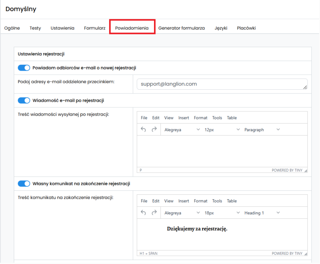Screen dimensions: 320x264
Task: Go to the Placówki tab
Action: [x=246, y=28]
